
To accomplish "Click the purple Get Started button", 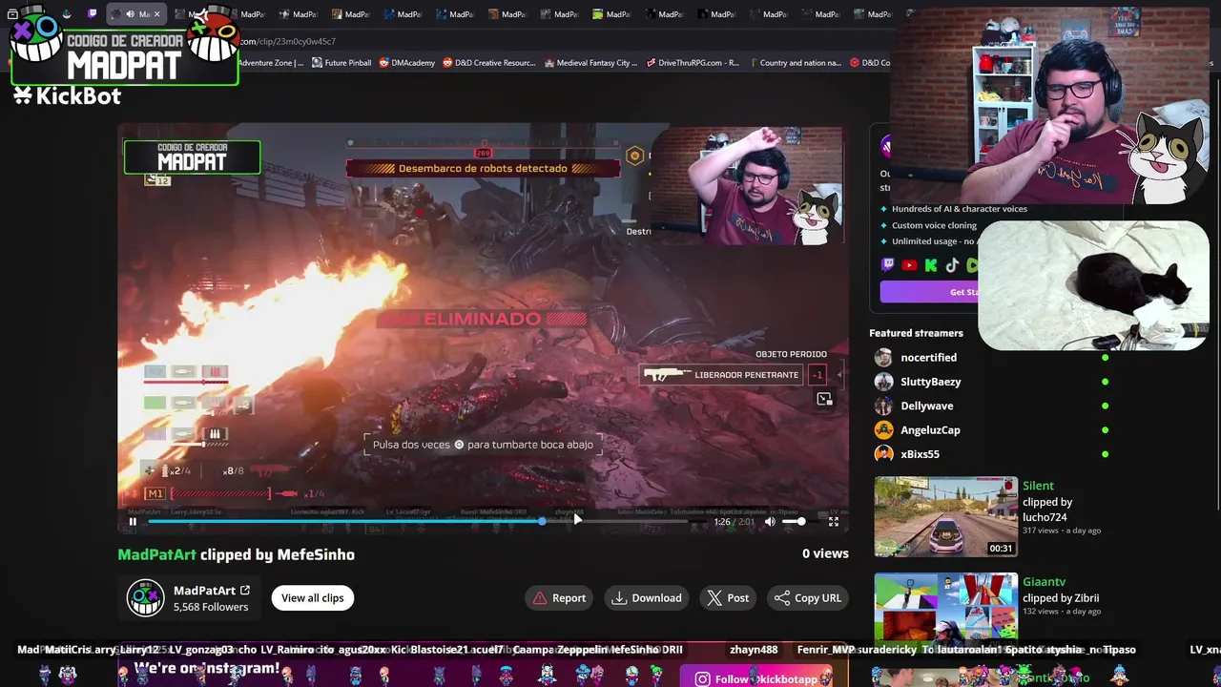I will (929, 292).
